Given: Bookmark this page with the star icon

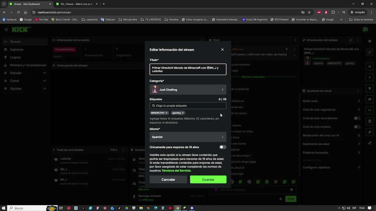Looking at the screenshot, I should (309, 12).
